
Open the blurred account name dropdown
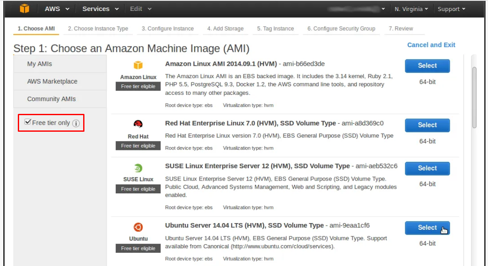tap(356, 9)
